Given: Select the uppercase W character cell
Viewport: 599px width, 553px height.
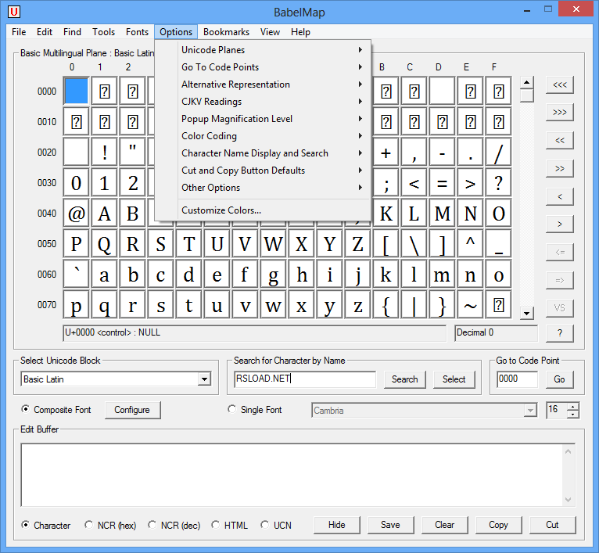Looking at the screenshot, I should (273, 244).
